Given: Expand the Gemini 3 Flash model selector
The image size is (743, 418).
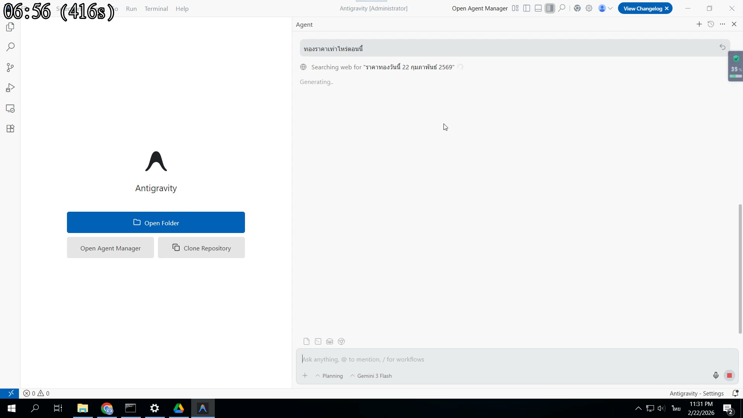Looking at the screenshot, I should pyautogui.click(x=371, y=376).
